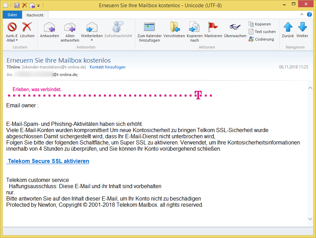
Task: Click Kopieren in the Aktionen group
Action: click(259, 24)
